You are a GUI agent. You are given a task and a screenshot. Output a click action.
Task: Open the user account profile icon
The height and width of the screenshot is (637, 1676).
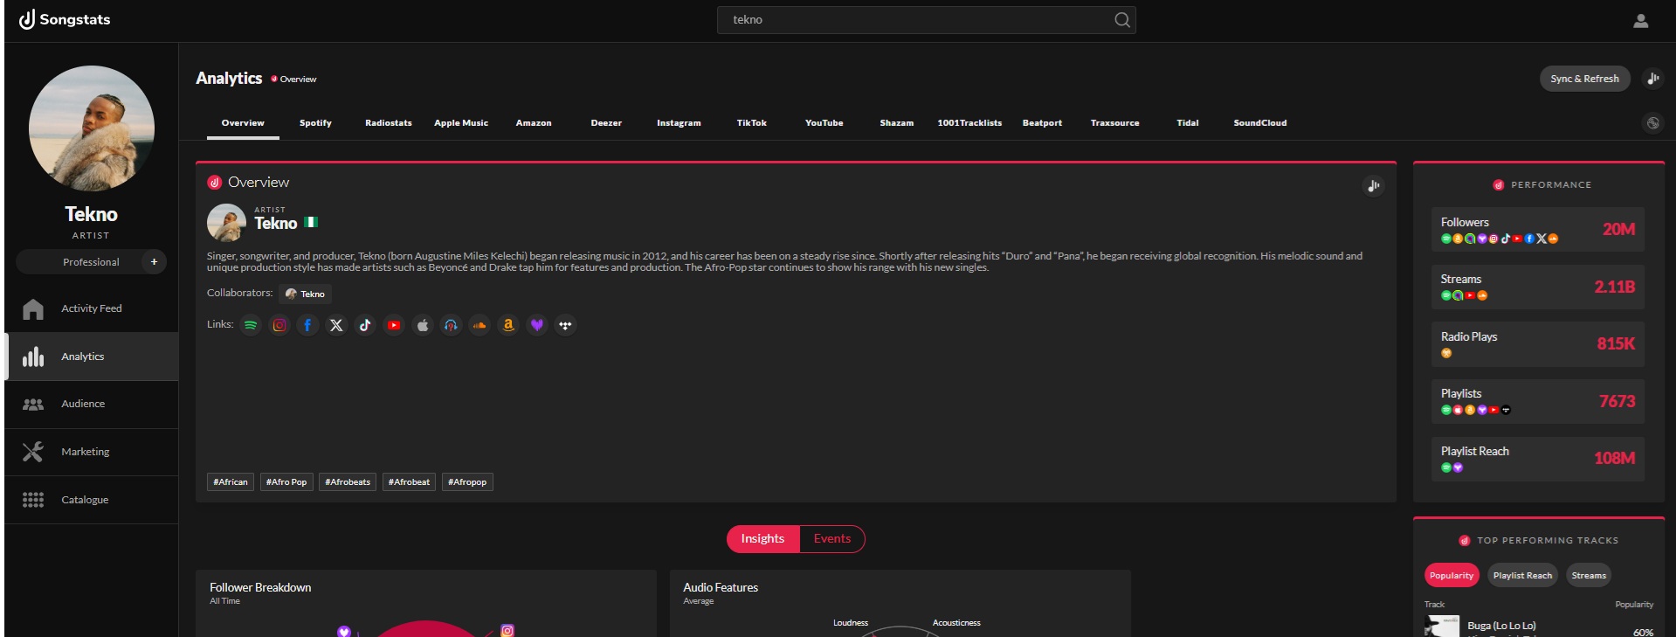[1641, 21]
